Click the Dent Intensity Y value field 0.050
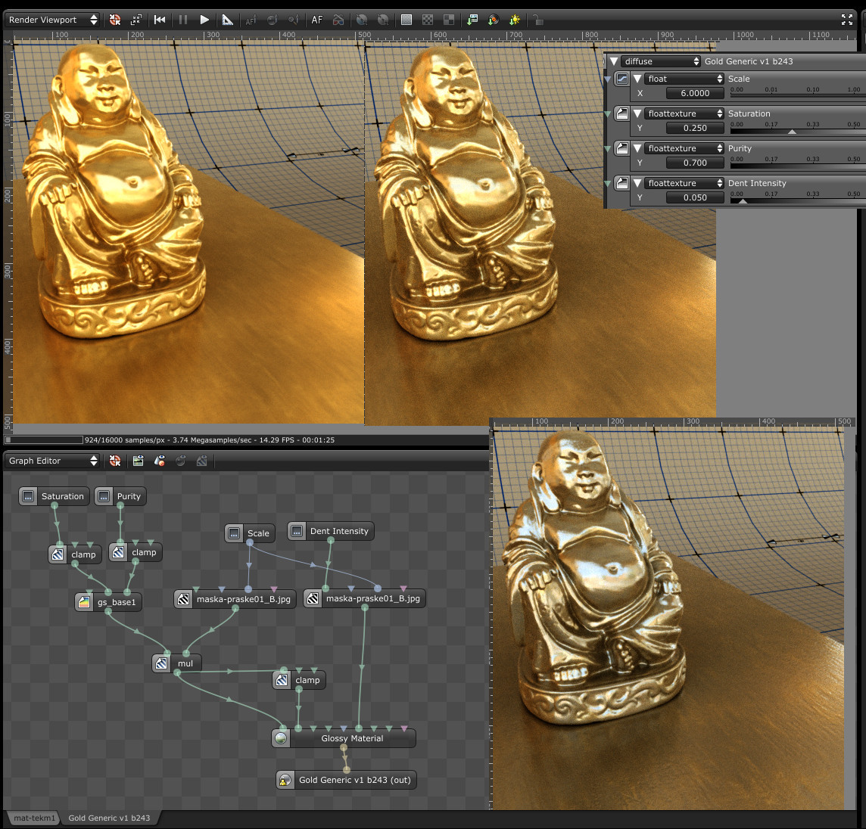The image size is (866, 829). pyautogui.click(x=695, y=197)
